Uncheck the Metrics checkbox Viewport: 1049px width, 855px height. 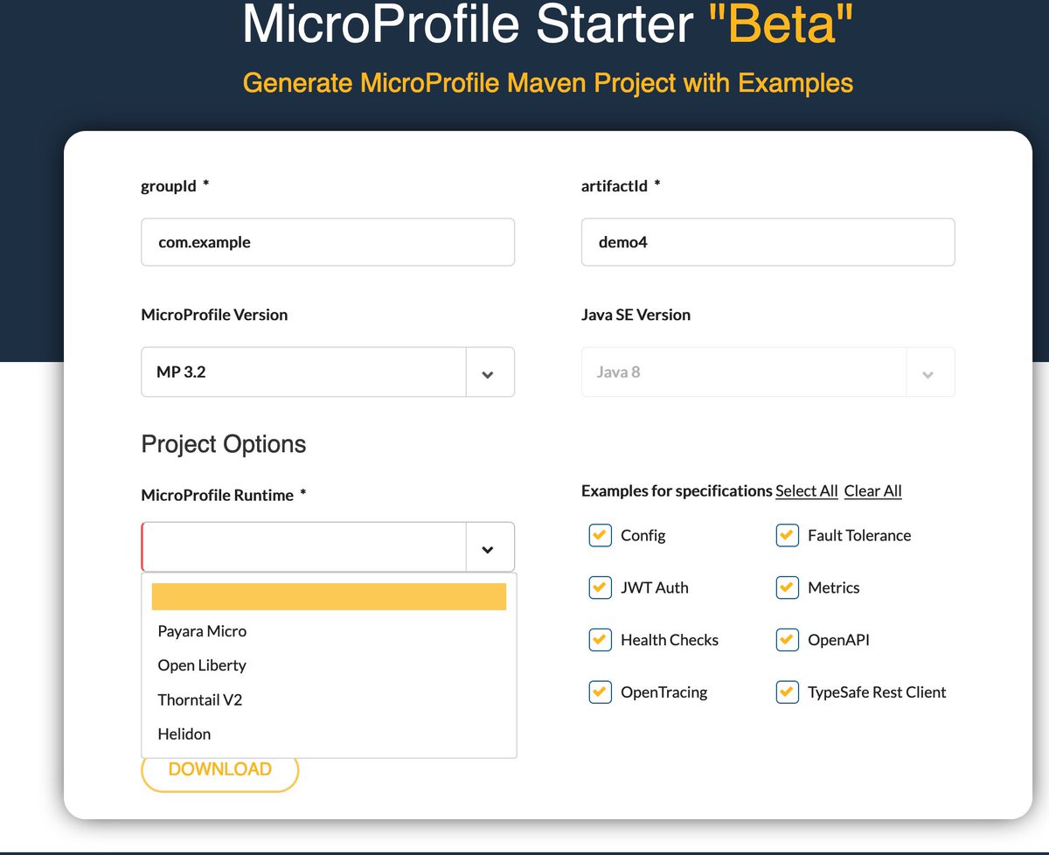[x=787, y=587]
